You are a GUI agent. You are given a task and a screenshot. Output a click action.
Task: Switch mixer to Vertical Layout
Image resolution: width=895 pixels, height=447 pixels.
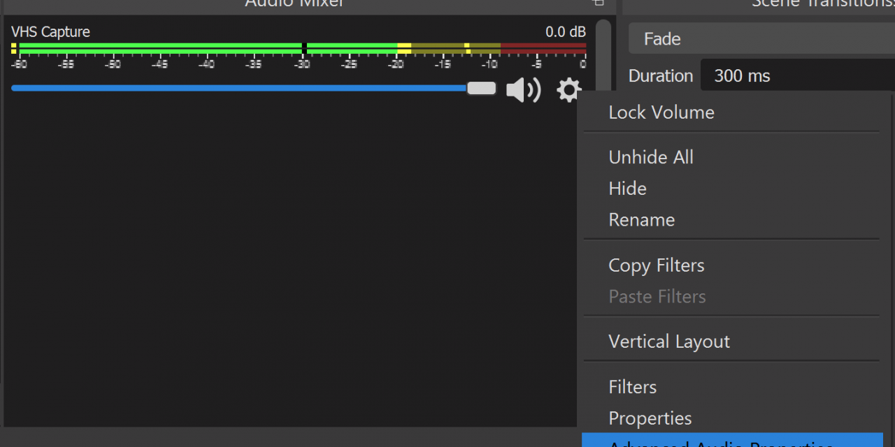tap(669, 342)
